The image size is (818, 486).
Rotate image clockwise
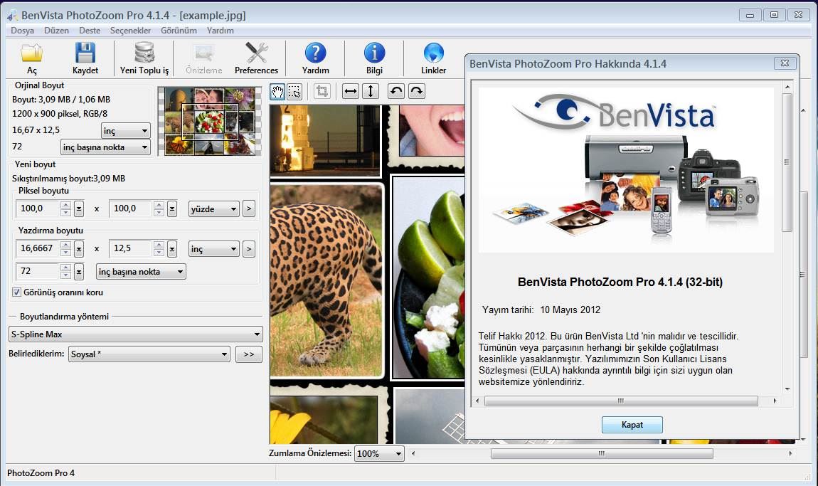(416, 91)
